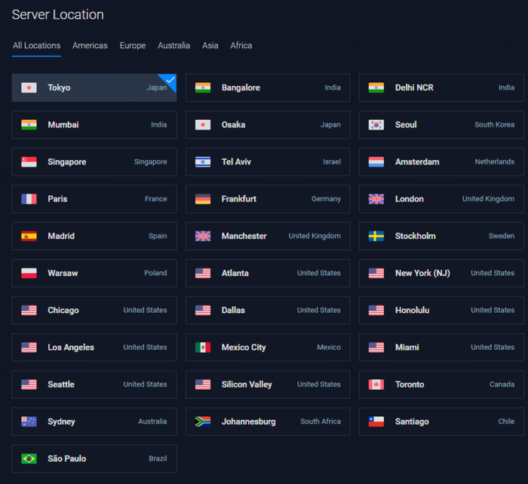Click the South Africa flag for Johannesburg
The width and height of the screenshot is (528, 484).
[x=202, y=421]
